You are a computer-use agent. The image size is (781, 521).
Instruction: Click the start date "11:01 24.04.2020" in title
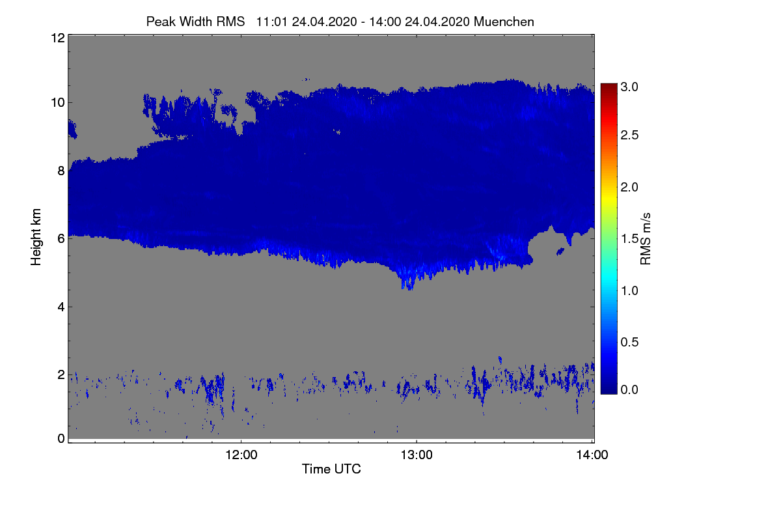306,21
